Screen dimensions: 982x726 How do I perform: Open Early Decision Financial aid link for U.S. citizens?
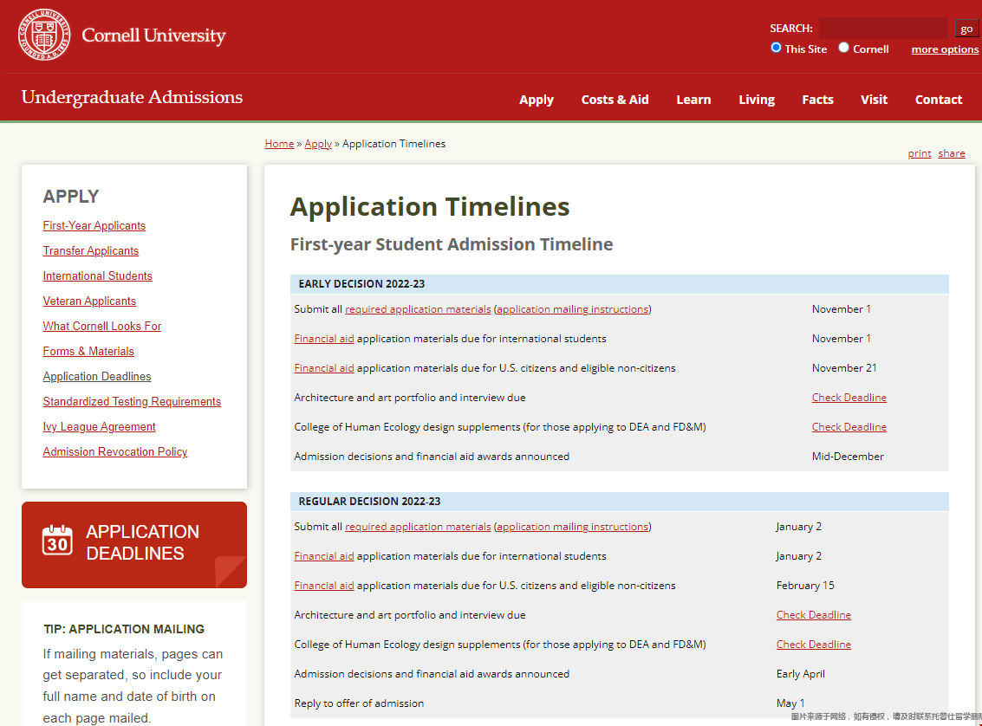(324, 368)
